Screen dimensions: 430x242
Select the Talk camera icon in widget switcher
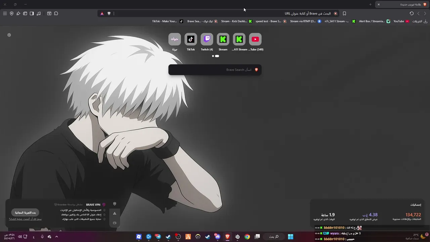click(x=115, y=223)
